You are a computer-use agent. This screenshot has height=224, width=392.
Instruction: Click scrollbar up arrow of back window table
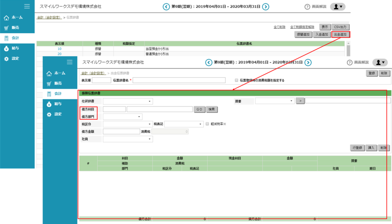pyautogui.click(x=348, y=44)
